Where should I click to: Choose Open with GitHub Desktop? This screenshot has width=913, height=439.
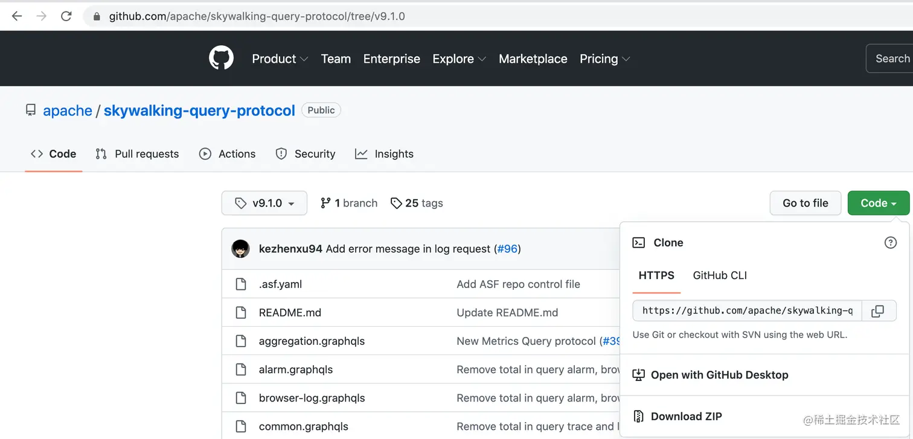coord(719,375)
